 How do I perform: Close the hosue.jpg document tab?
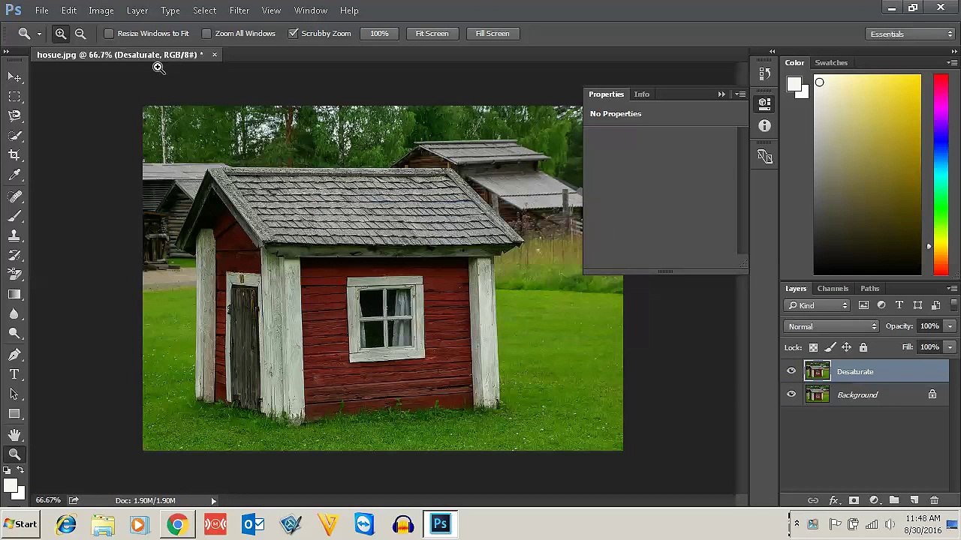(214, 55)
